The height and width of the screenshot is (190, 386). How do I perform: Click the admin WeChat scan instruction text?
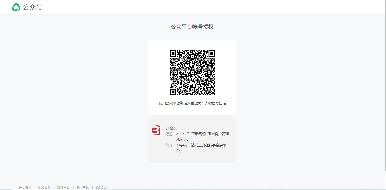click(x=192, y=103)
